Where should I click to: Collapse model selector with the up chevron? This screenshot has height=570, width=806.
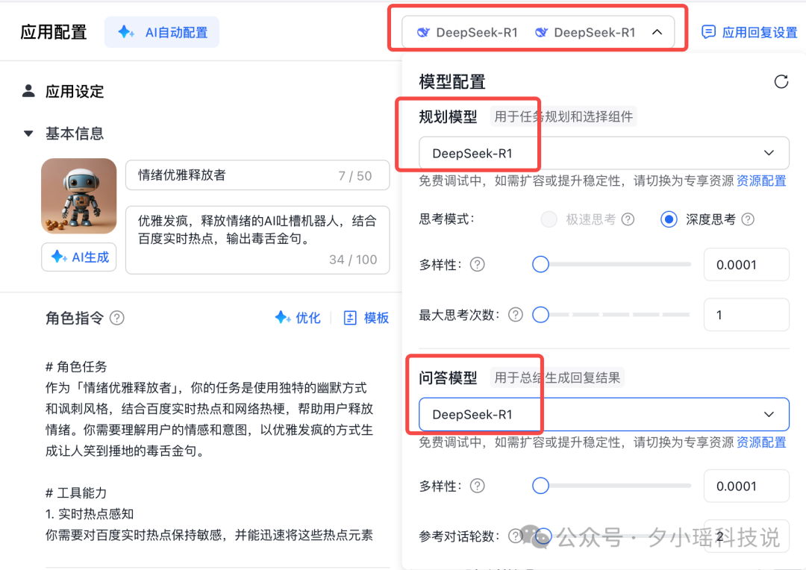click(657, 32)
